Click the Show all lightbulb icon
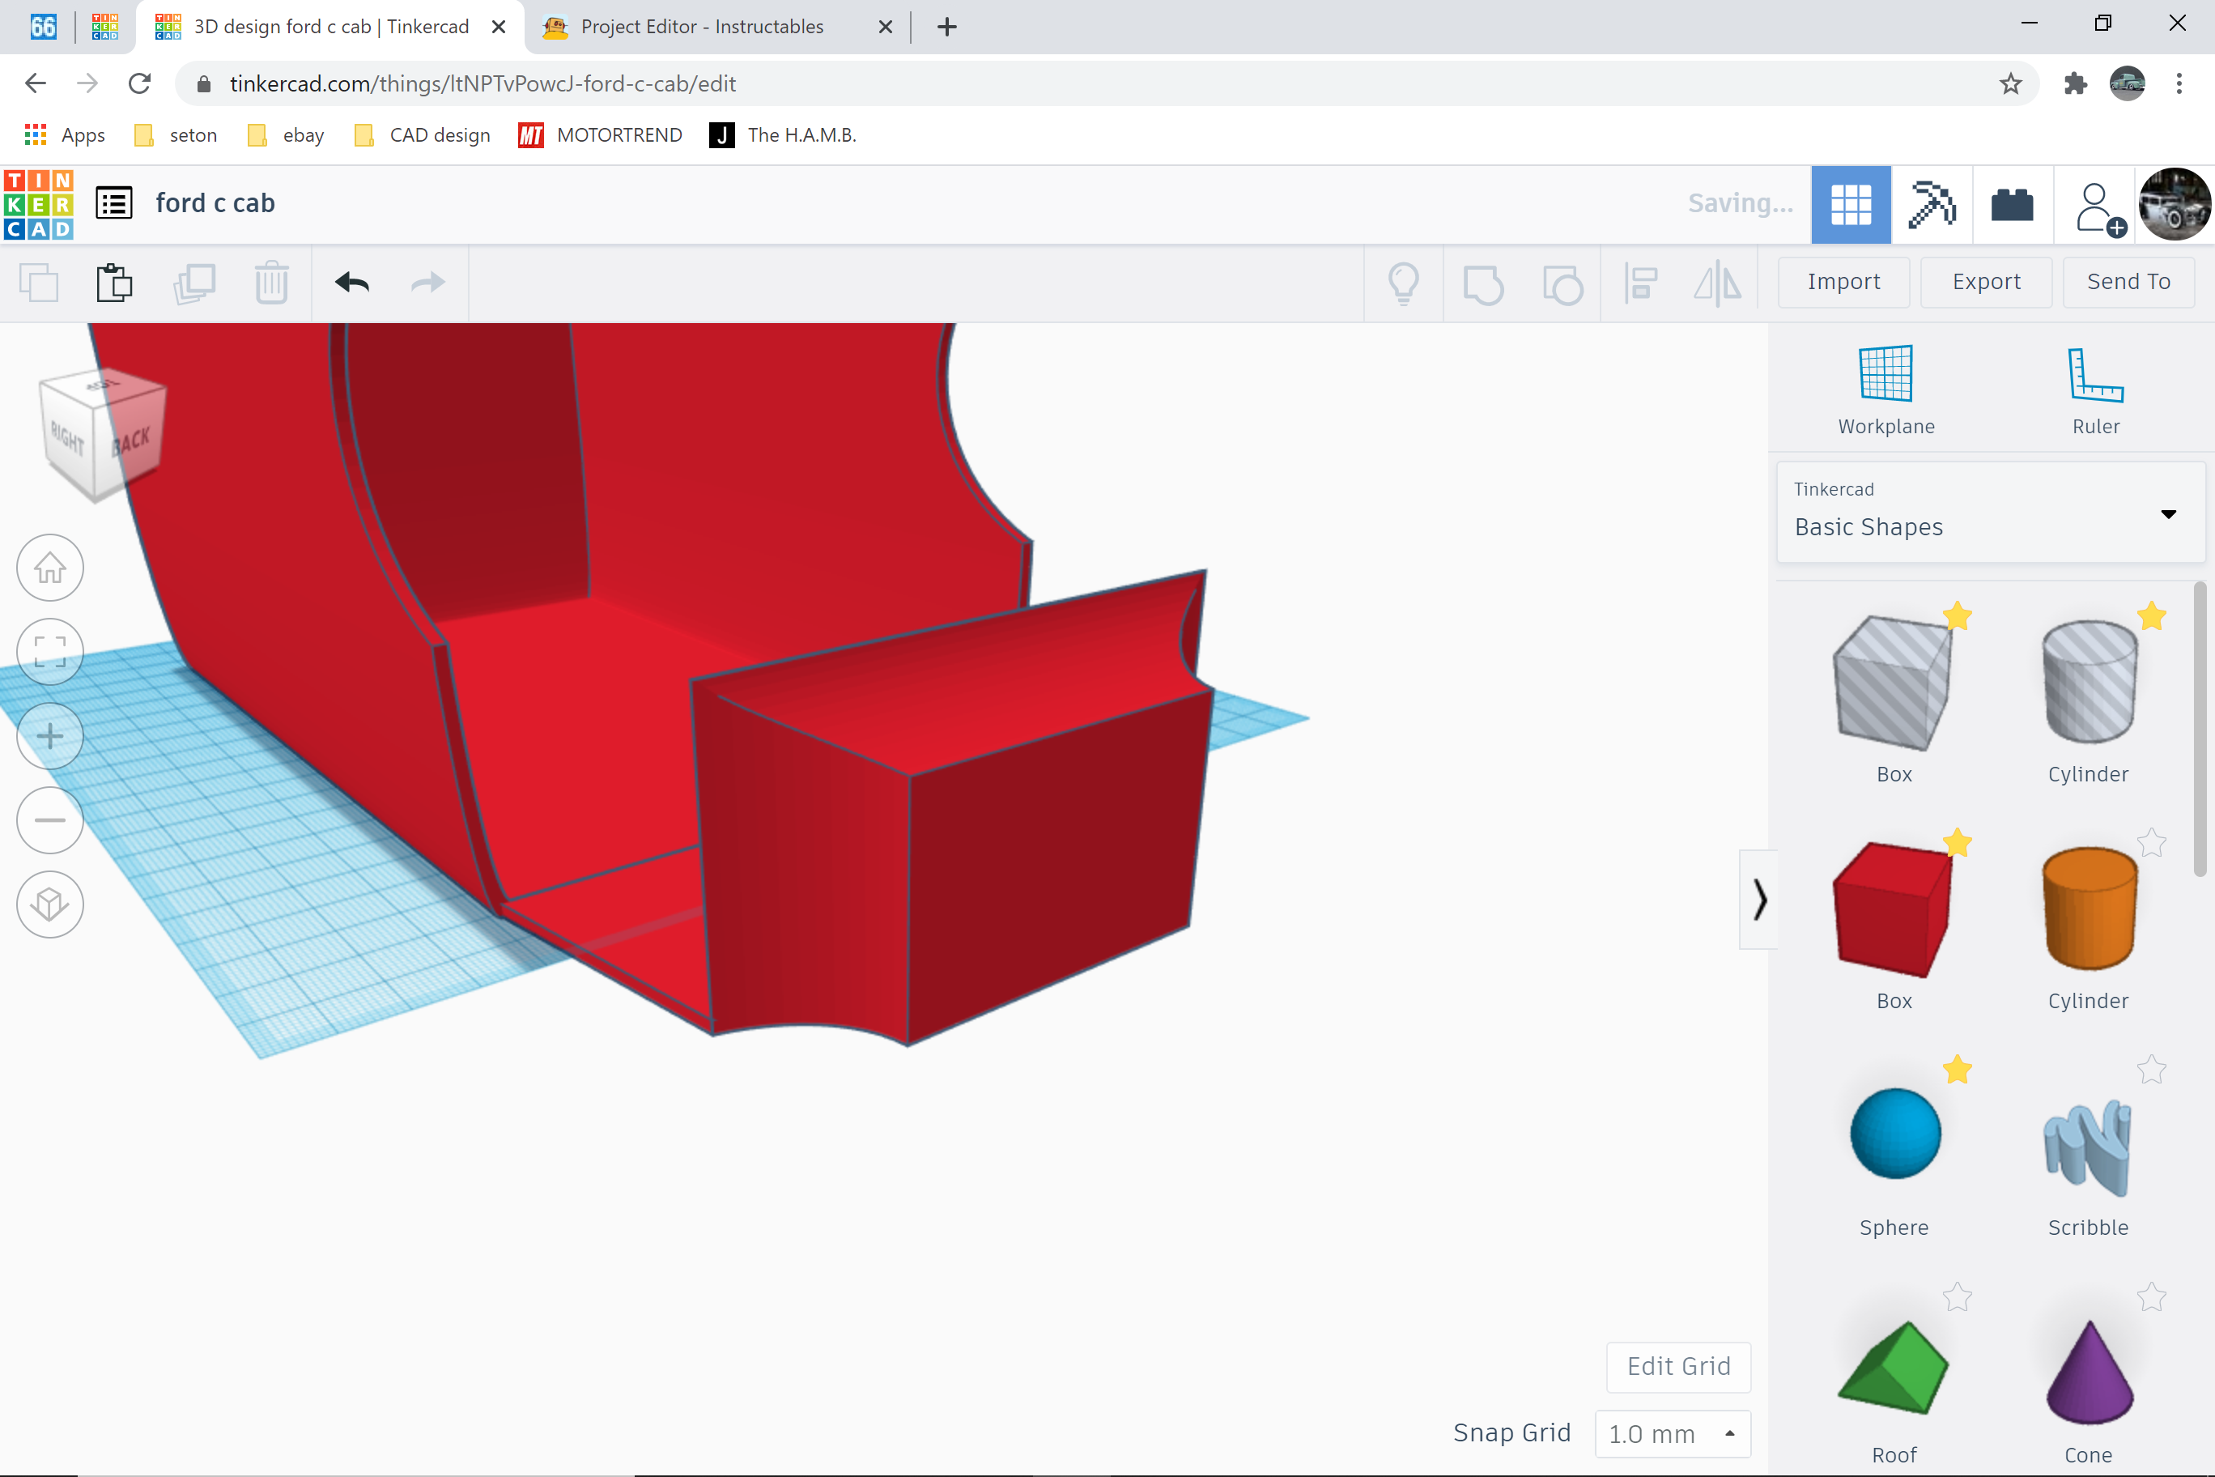 coord(1404,283)
